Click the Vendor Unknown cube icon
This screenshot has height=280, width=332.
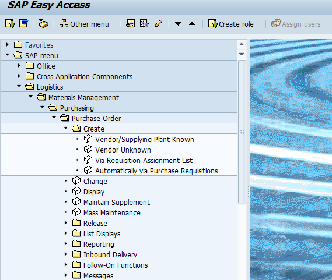click(x=88, y=149)
